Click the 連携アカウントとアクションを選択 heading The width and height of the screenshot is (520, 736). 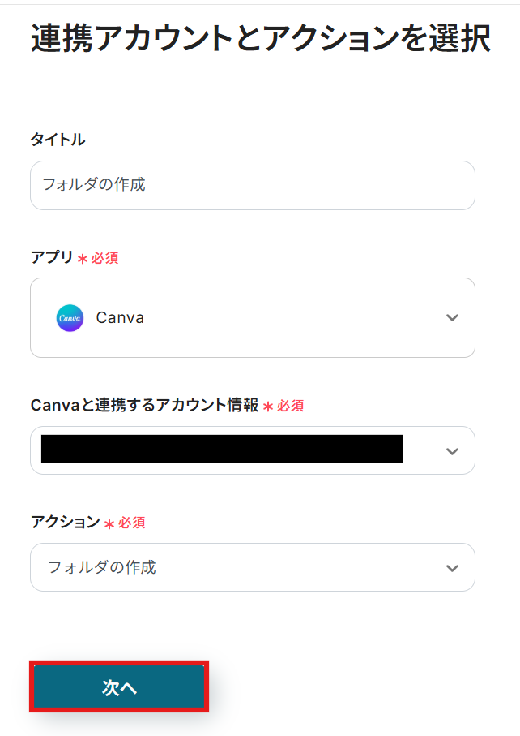260,39
